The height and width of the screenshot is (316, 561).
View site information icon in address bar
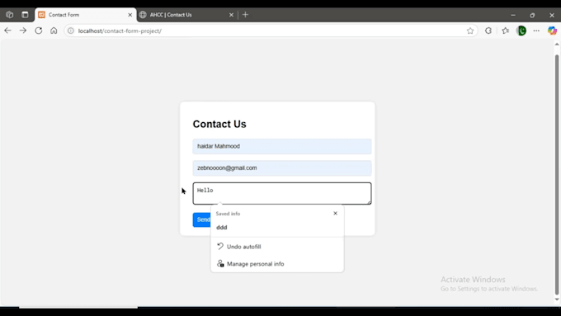pos(71,31)
